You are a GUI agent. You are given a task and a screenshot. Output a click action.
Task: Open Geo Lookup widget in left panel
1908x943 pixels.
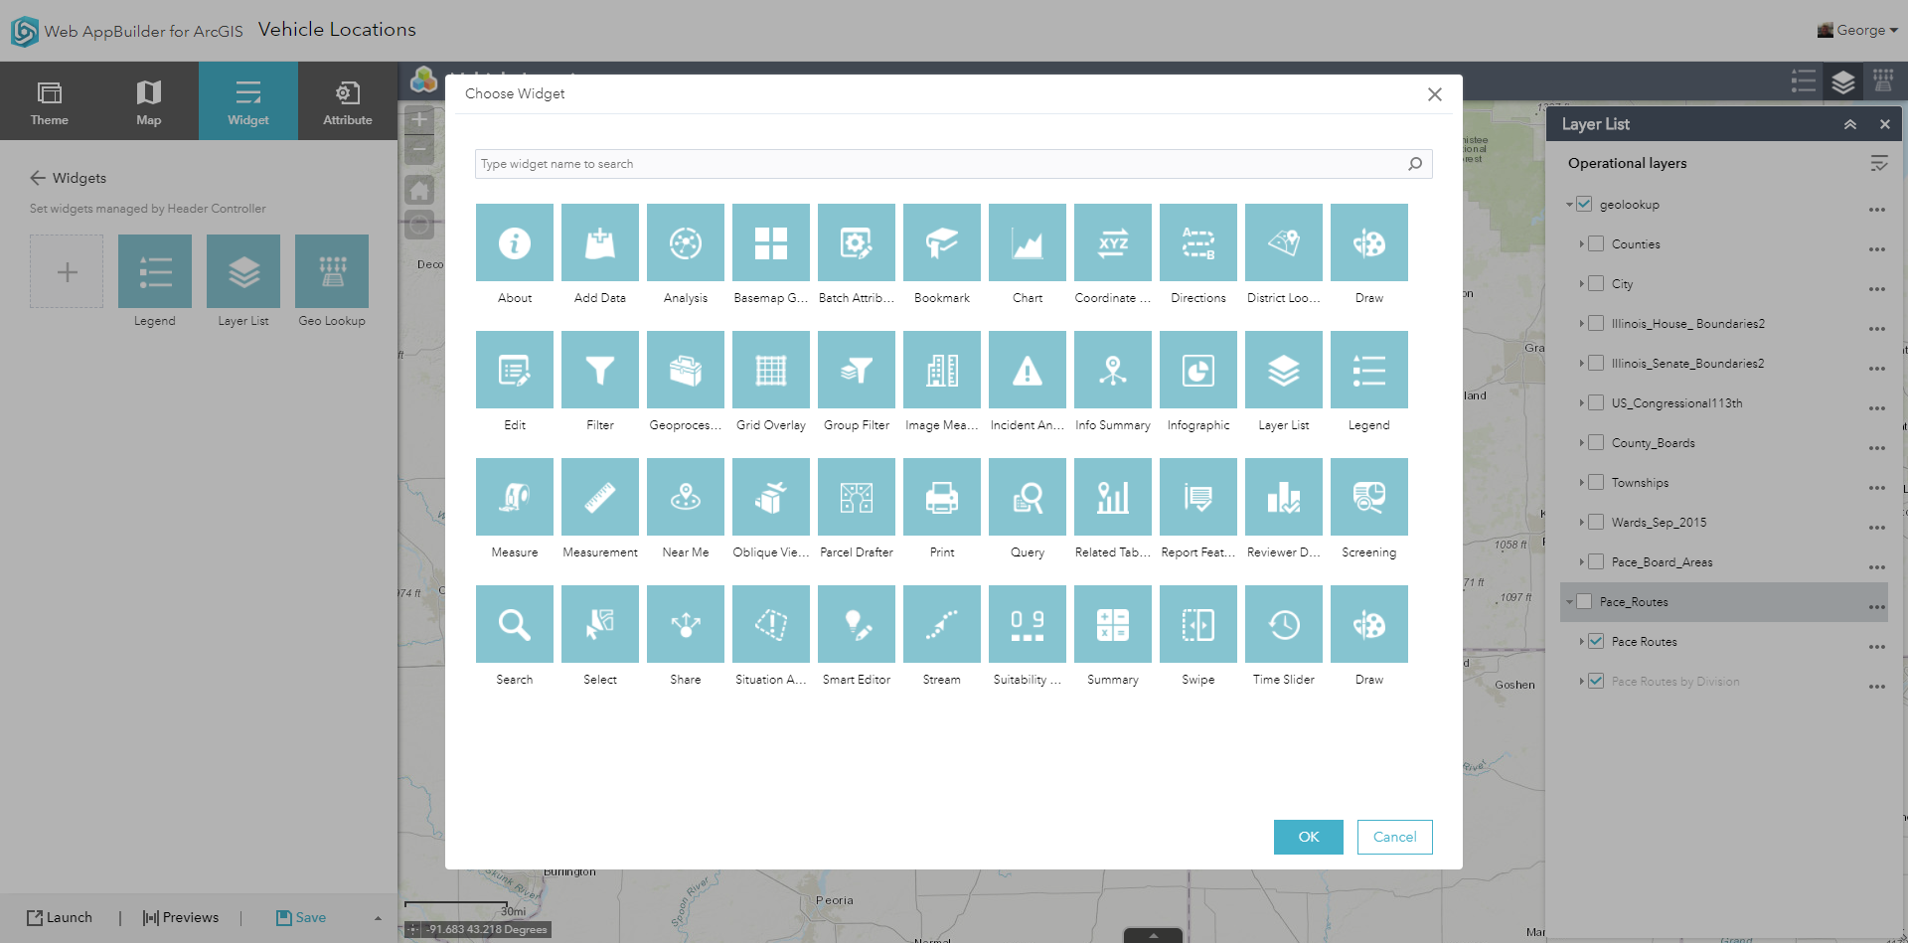point(332,271)
